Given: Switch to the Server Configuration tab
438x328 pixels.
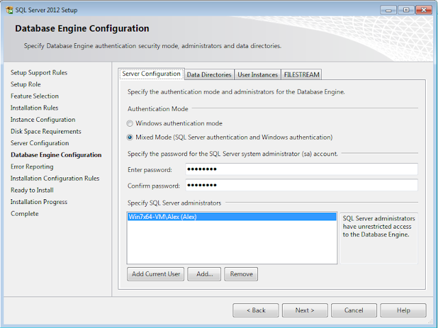Looking at the screenshot, I should tap(151, 74).
